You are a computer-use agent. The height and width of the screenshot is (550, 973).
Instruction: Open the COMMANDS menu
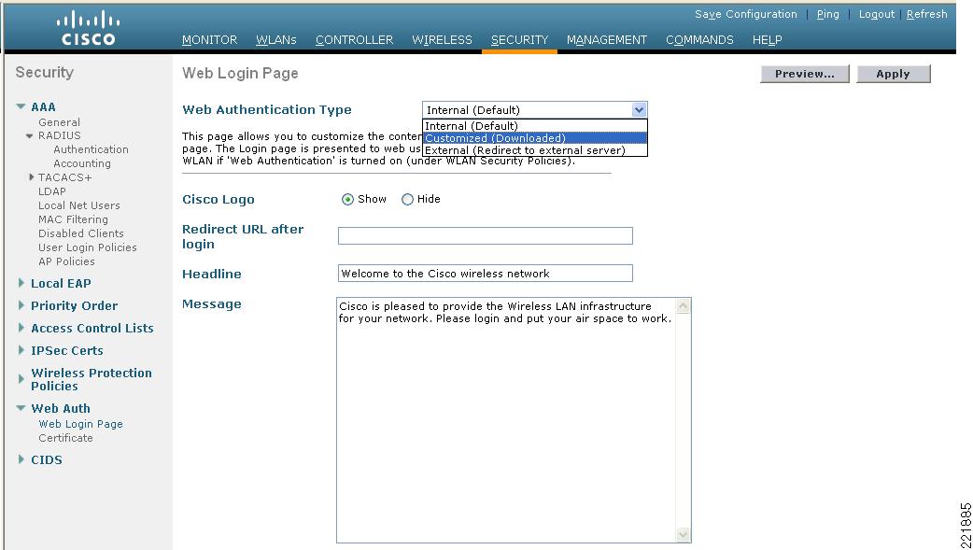699,40
